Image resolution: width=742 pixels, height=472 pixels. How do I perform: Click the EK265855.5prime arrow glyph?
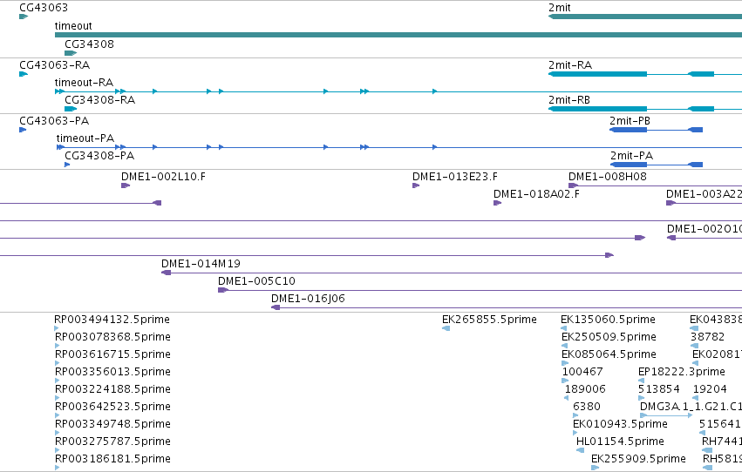(x=446, y=328)
